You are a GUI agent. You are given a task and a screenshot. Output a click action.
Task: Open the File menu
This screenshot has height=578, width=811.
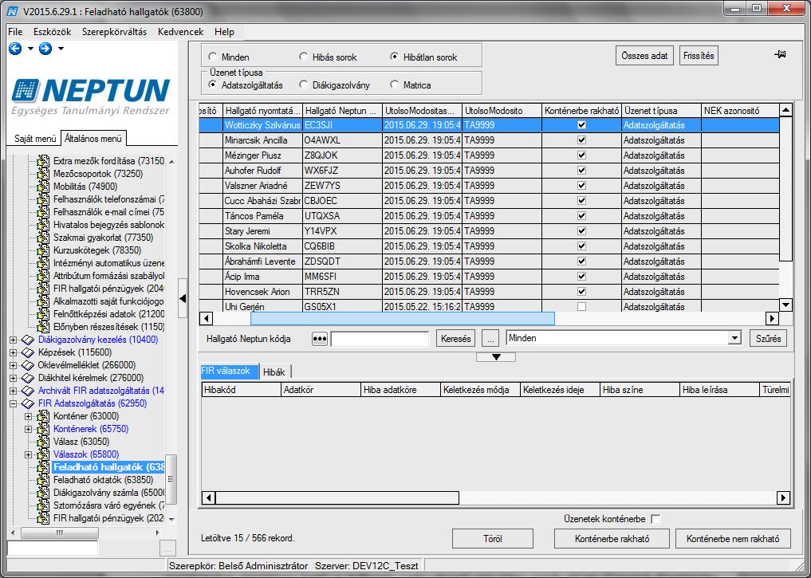(15, 32)
